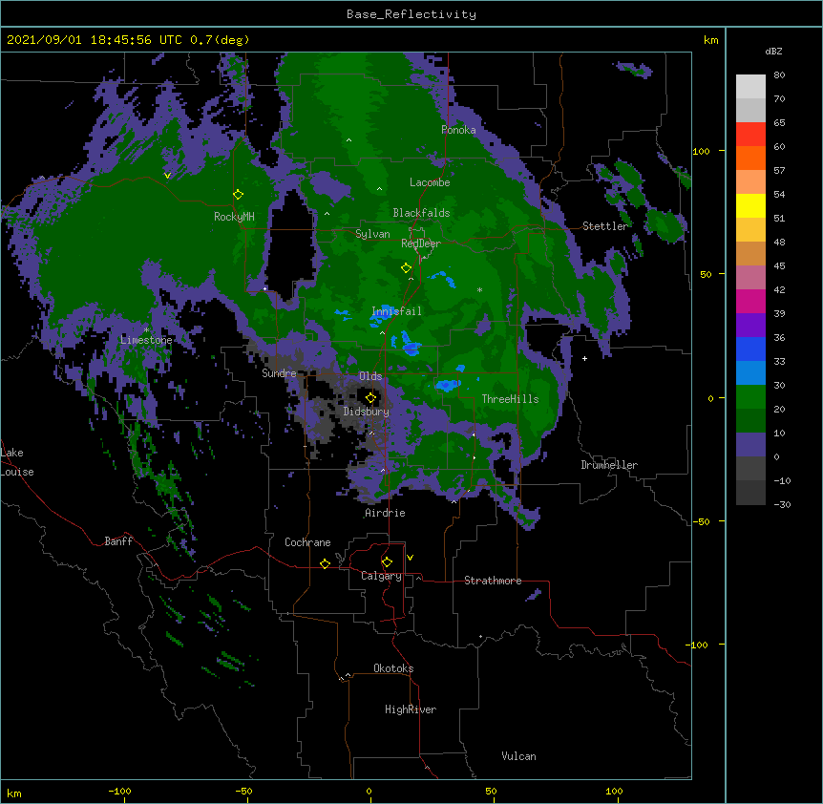
Task: Pick the bright green 20-30 dBZ swatch
Action: (750, 397)
